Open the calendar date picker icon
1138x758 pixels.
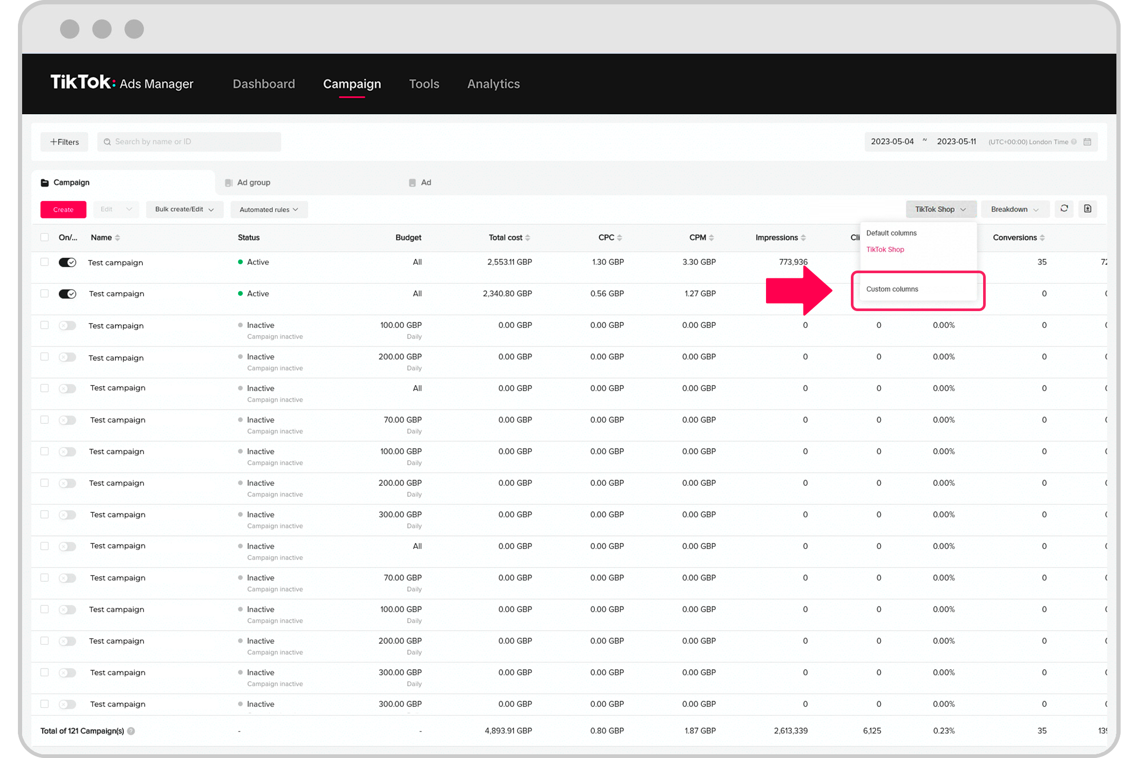(x=1087, y=142)
